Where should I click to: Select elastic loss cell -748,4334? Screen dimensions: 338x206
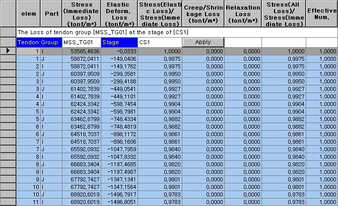click(119, 119)
